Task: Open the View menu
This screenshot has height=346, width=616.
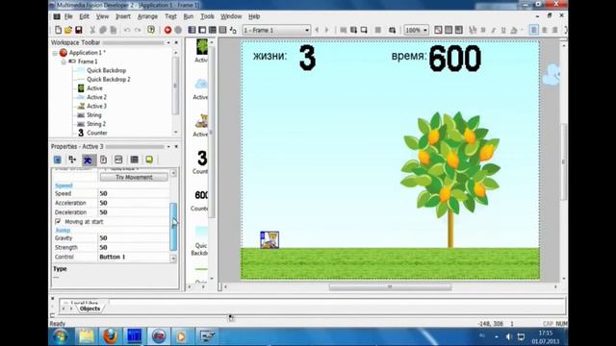Action: coord(102,16)
